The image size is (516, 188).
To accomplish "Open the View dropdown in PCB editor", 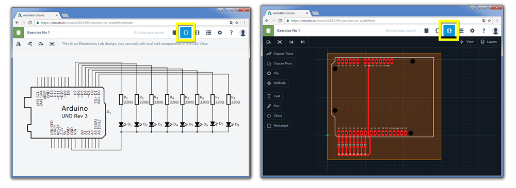I will point(466,42).
